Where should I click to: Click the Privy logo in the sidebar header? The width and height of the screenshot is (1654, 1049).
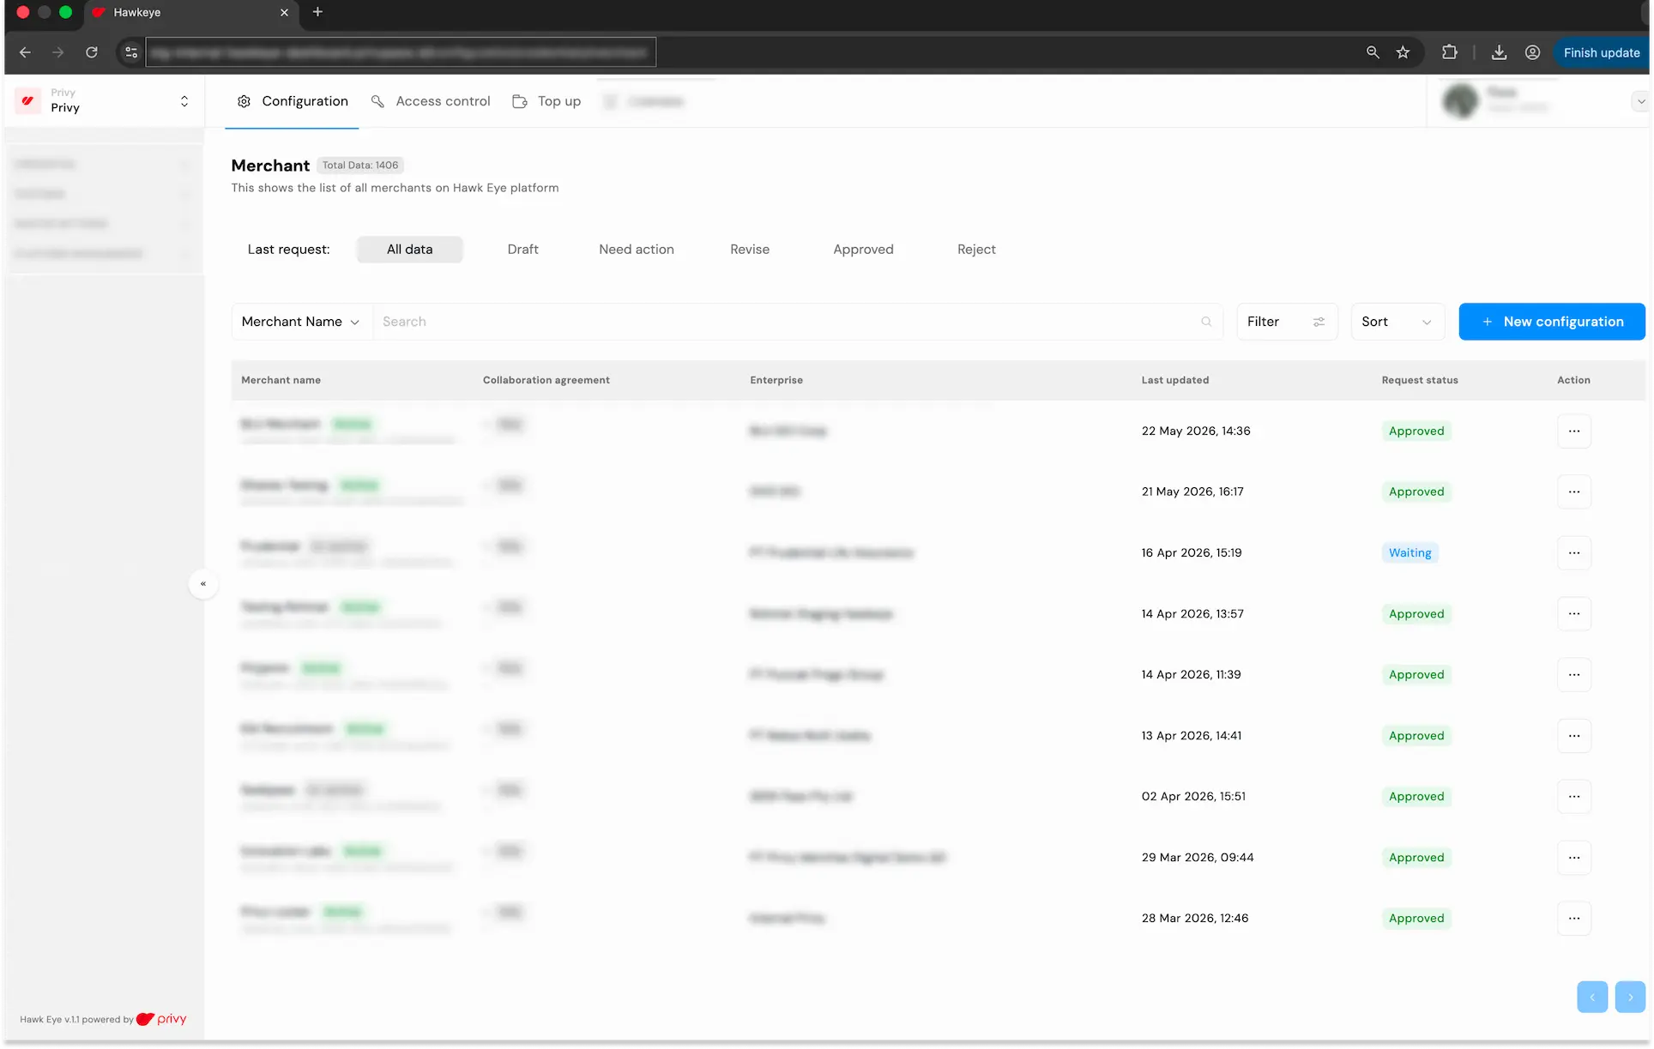click(27, 100)
